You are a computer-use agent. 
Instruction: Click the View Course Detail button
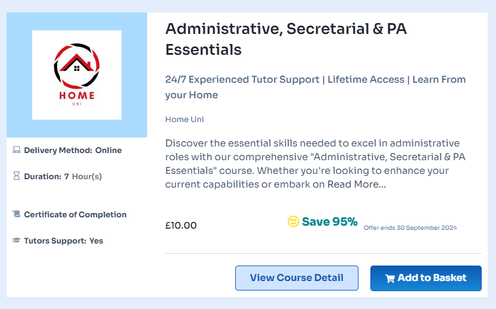click(x=297, y=278)
